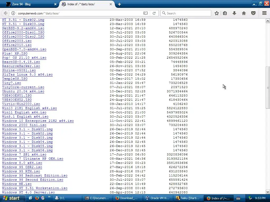Click the page scrollbar down arrow

(268, 192)
